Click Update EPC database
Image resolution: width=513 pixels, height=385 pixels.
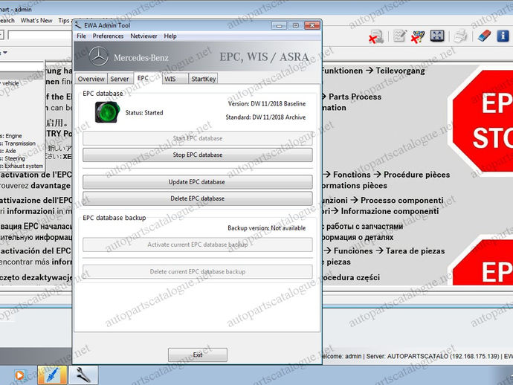(x=198, y=182)
